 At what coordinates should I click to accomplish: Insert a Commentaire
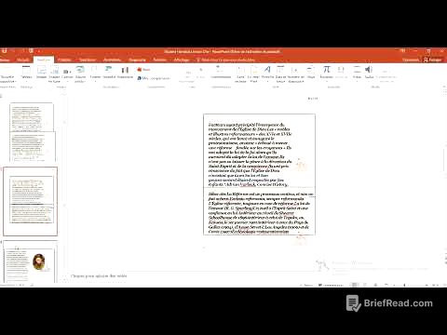point(221,73)
